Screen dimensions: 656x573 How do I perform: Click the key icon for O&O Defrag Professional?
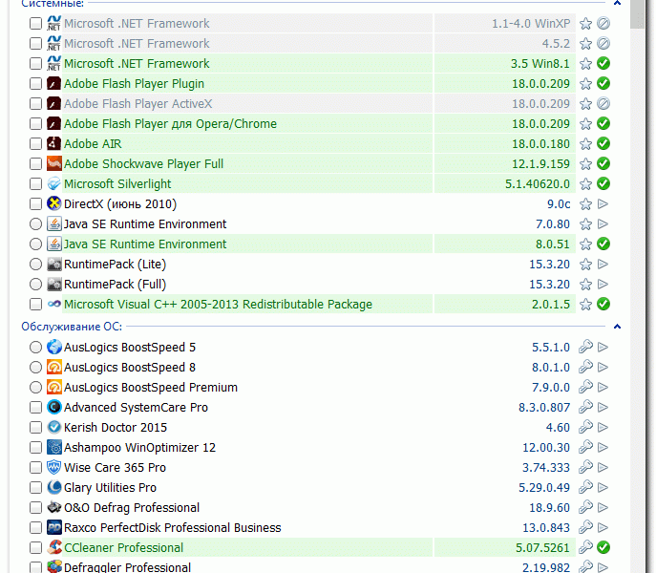585,507
